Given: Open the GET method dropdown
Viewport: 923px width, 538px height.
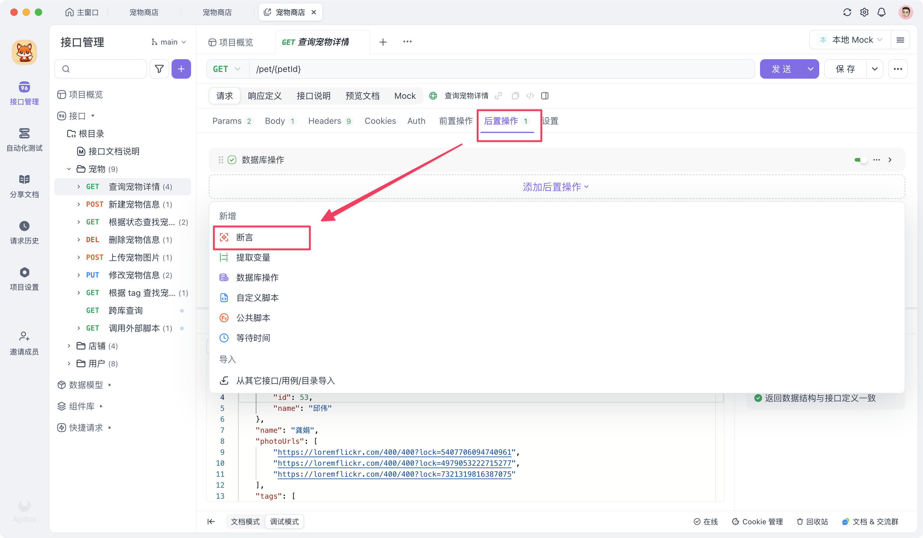Looking at the screenshot, I should [226, 69].
